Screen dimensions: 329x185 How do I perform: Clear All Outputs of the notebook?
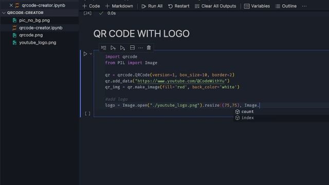[215, 6]
